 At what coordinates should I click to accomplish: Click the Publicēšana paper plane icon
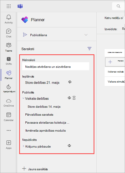click(25, 35)
